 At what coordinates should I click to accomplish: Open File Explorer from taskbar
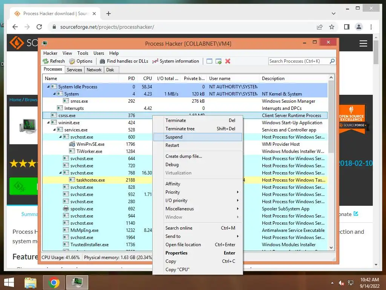(x=31, y=282)
